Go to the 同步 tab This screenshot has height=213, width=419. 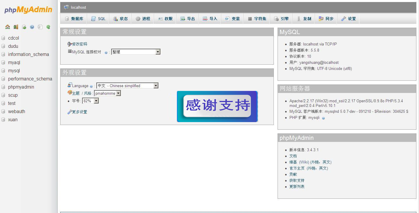pos(326,19)
